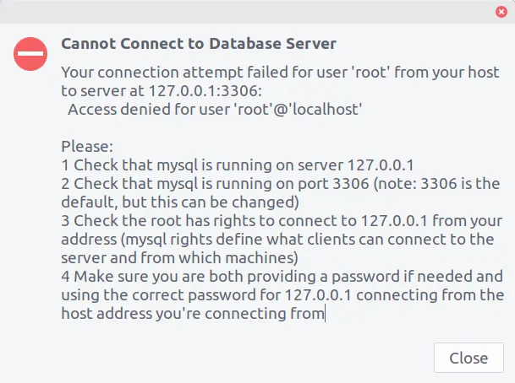Click step 1 about server 127.0.0.1
This screenshot has height=383, width=515.
click(243, 165)
